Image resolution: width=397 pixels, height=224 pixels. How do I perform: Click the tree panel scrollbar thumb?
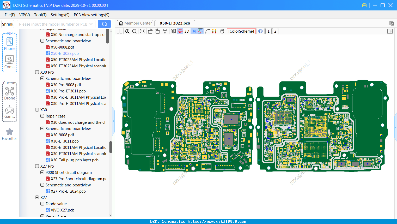[111, 147]
